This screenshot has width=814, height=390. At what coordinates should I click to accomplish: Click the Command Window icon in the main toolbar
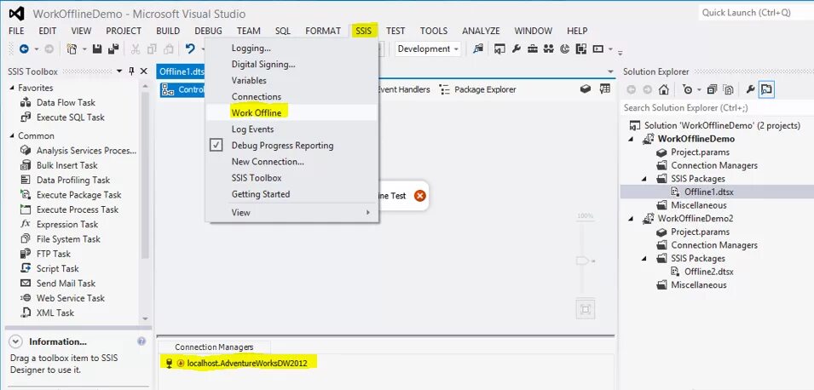point(598,49)
